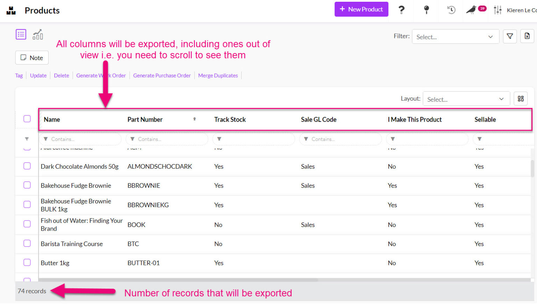537x304 pixels.
Task: Tick the checkbox for Bakehouse Fudge Brownie
Action: click(x=27, y=186)
